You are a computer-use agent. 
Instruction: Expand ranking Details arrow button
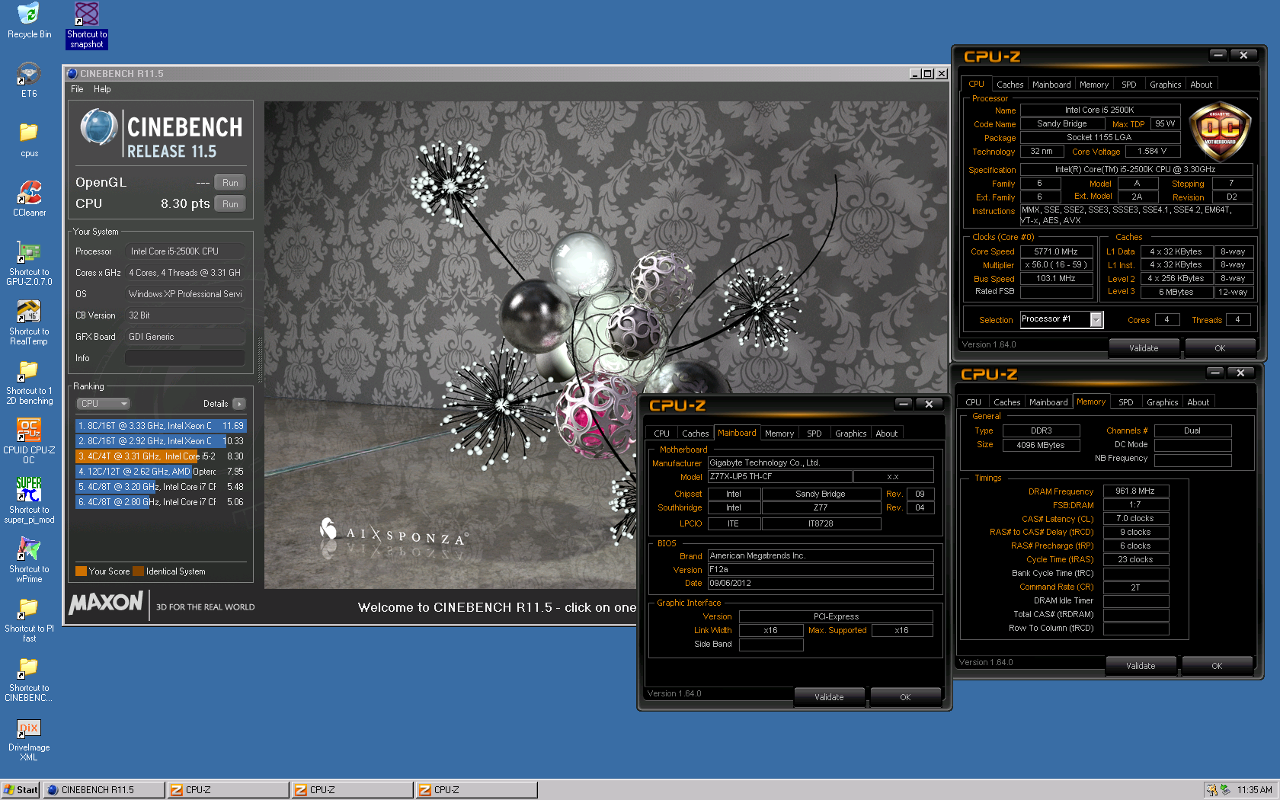coord(239,404)
